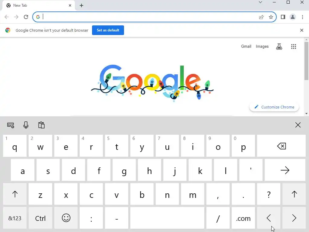The height and width of the screenshot is (232, 309).
Task: Open the Search Labs flask icon
Action: coord(279,47)
